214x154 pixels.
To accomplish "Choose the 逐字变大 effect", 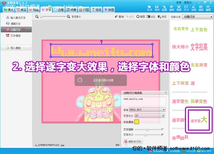I will pyautogui.click(x=199, y=120).
